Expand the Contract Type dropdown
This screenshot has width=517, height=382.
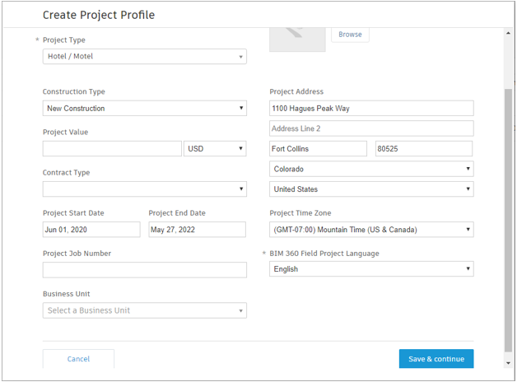[x=144, y=189]
